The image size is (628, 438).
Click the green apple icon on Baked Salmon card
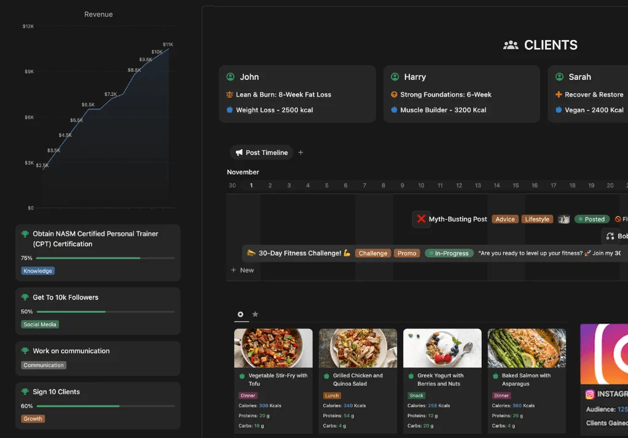point(495,376)
